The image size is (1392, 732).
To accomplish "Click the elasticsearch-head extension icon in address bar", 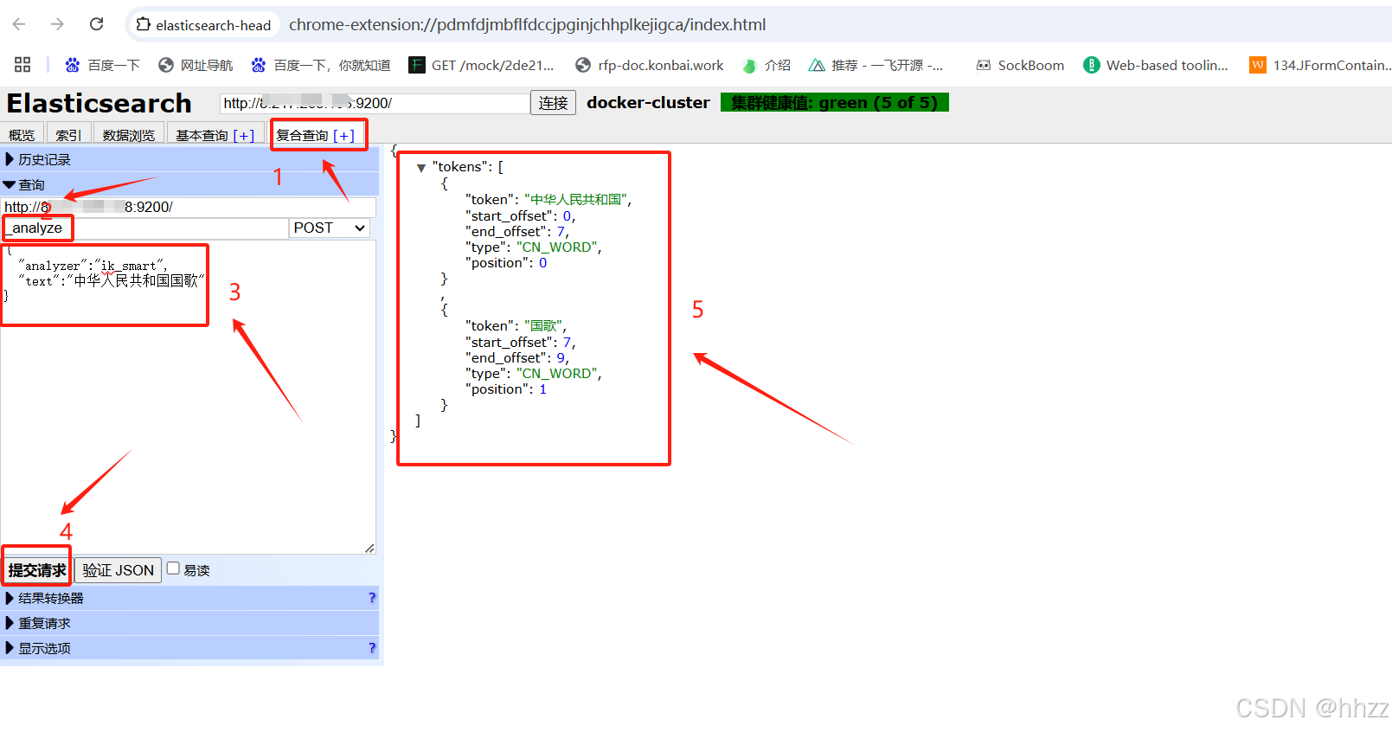I will (x=144, y=24).
